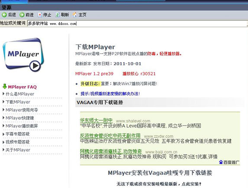
Task: Open the 反流性食管炎吃中药无副作用 ad link
Action: [x=110, y=135]
